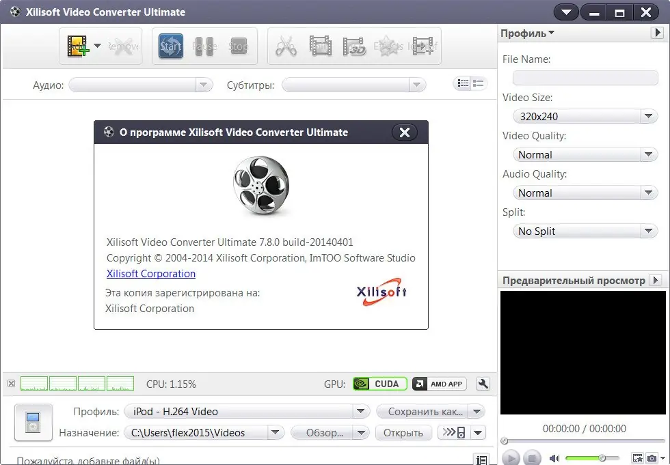Switch to simple list view

click(479, 83)
